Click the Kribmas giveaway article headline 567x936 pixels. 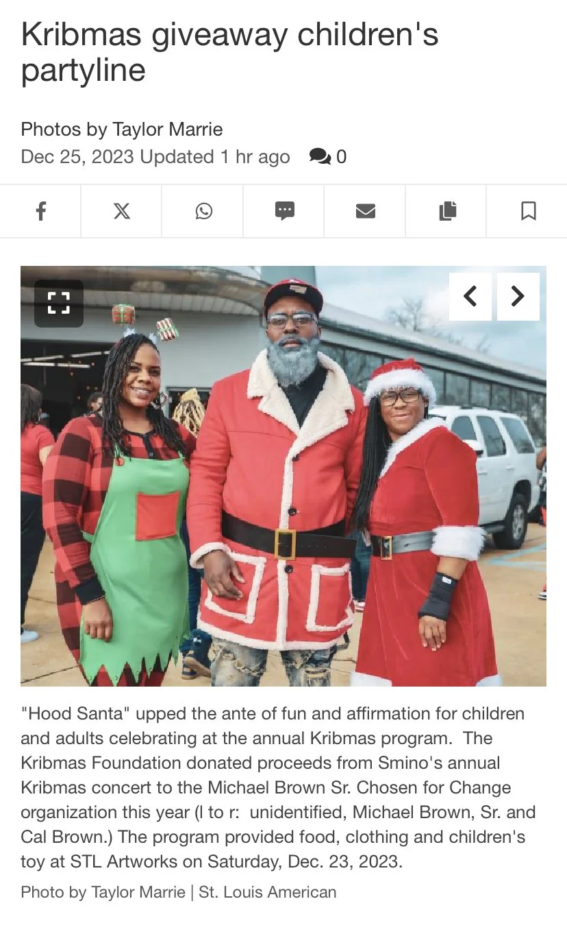click(229, 53)
